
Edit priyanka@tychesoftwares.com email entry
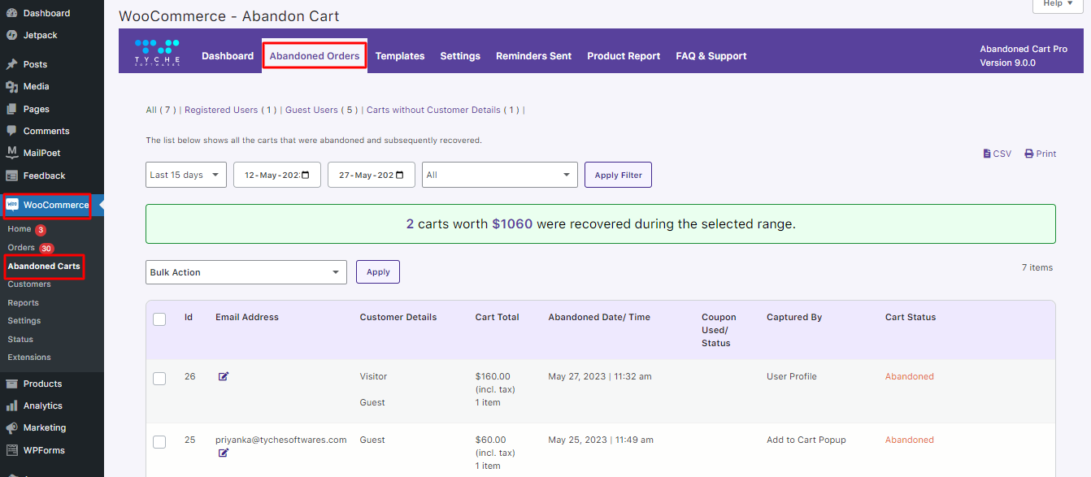coord(224,453)
